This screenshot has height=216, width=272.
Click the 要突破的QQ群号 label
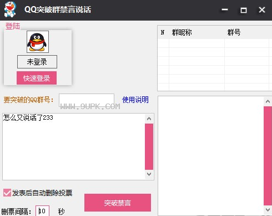28,100
